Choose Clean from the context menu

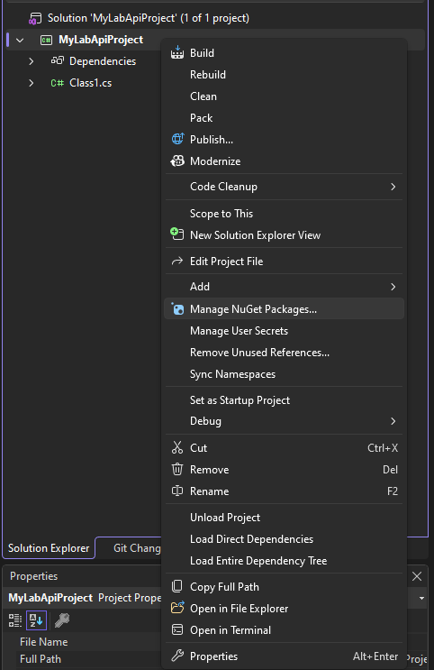pos(284,96)
